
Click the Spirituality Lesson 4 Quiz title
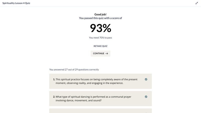point(16,3)
